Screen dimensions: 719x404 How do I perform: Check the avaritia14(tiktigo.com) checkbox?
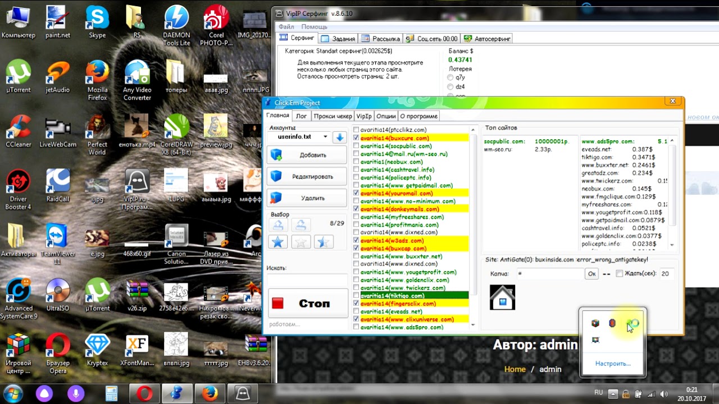(x=356, y=296)
